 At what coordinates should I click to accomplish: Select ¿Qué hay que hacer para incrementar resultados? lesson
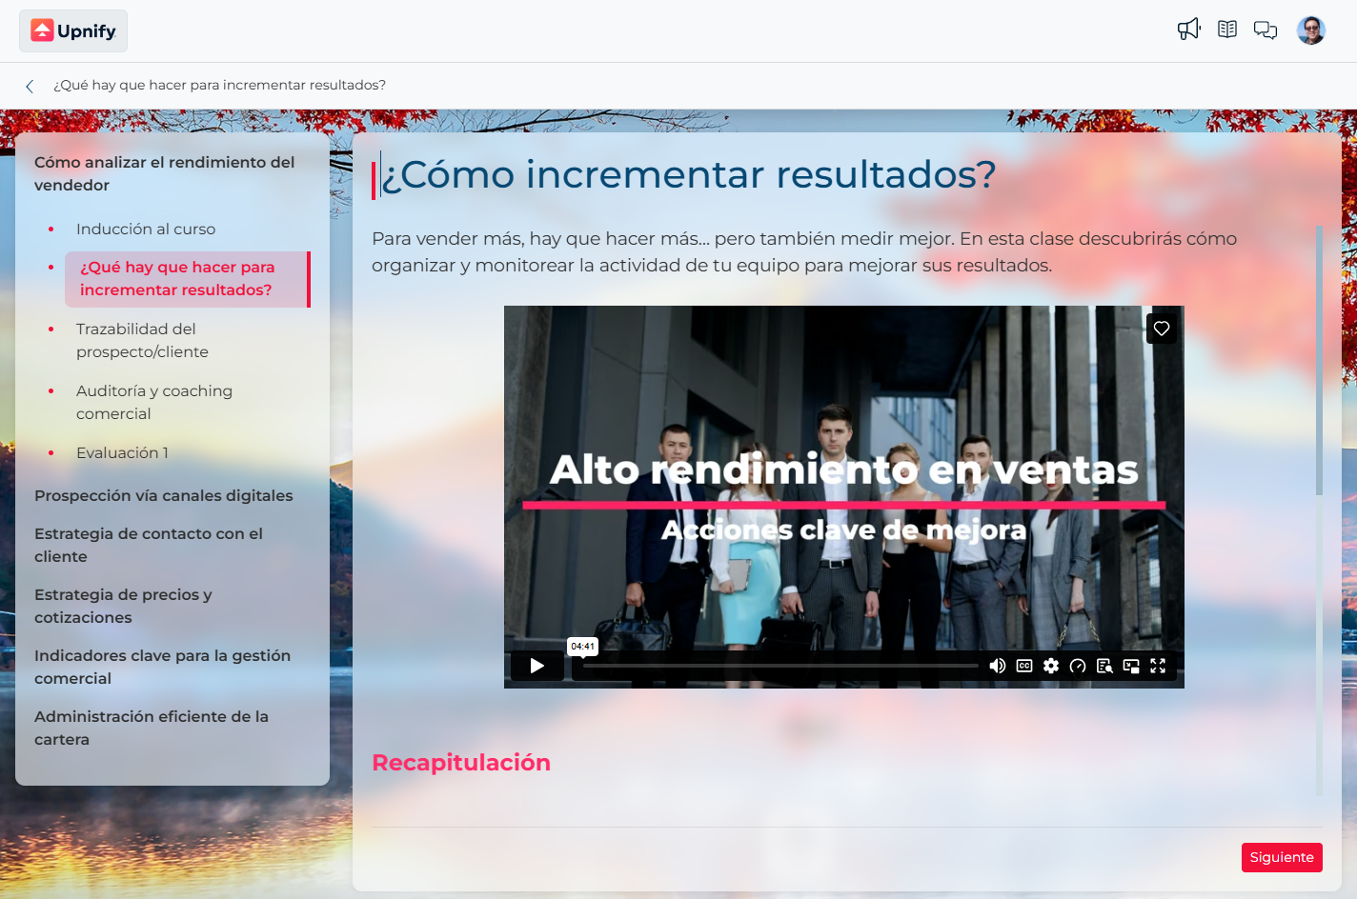pyautogui.click(x=187, y=279)
